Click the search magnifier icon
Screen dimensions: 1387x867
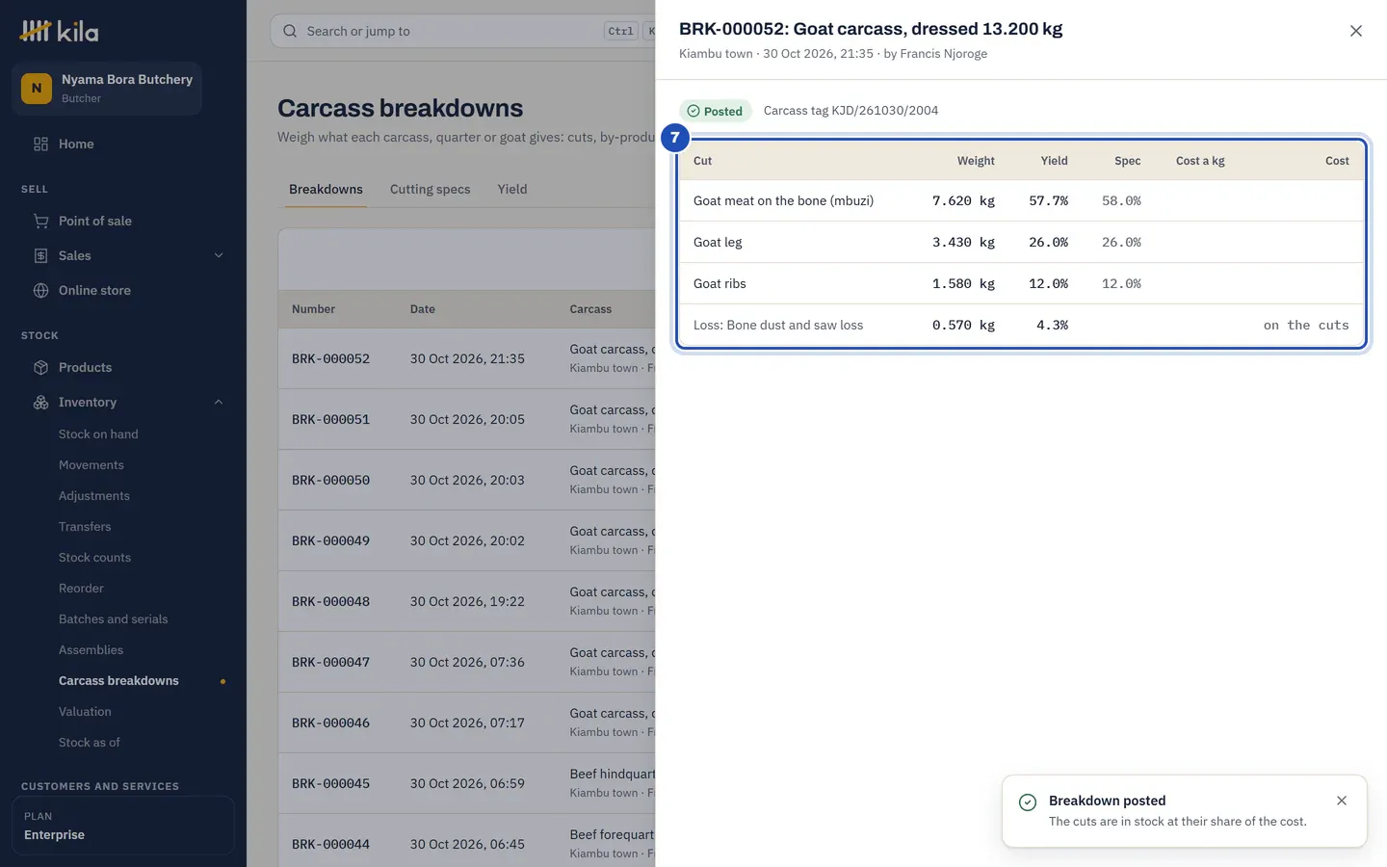pyautogui.click(x=290, y=31)
